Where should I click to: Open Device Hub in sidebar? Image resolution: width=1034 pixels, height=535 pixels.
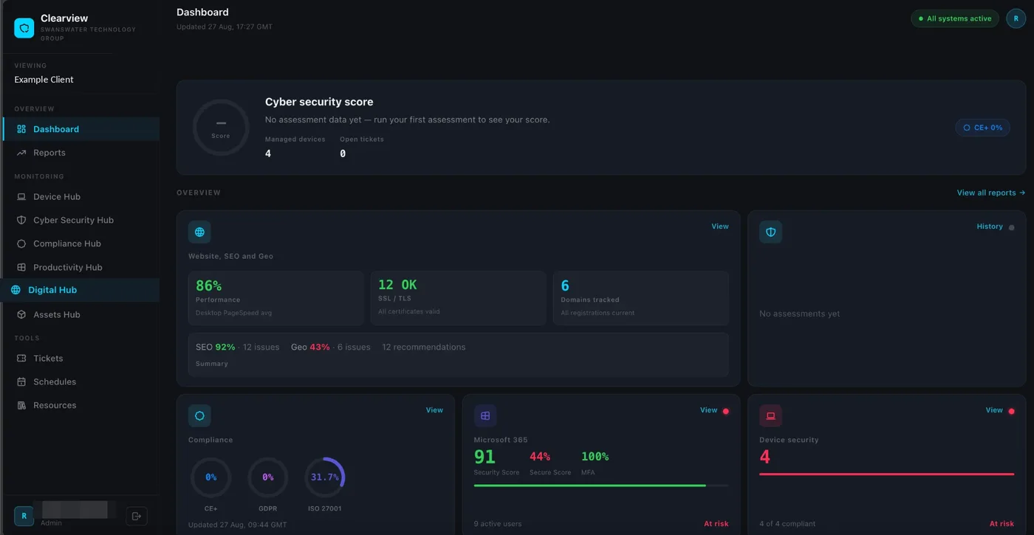click(x=81, y=197)
